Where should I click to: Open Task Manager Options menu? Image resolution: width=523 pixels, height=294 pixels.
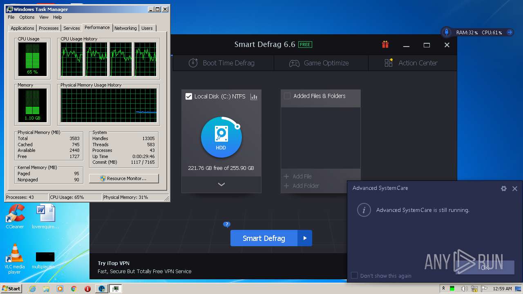[x=27, y=17]
